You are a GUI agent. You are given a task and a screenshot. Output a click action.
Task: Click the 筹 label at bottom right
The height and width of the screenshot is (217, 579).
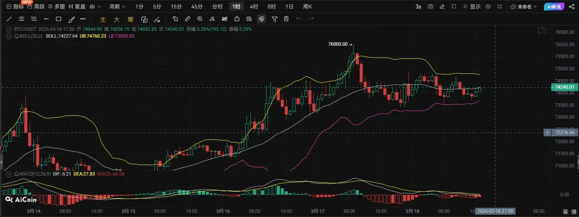click(565, 212)
